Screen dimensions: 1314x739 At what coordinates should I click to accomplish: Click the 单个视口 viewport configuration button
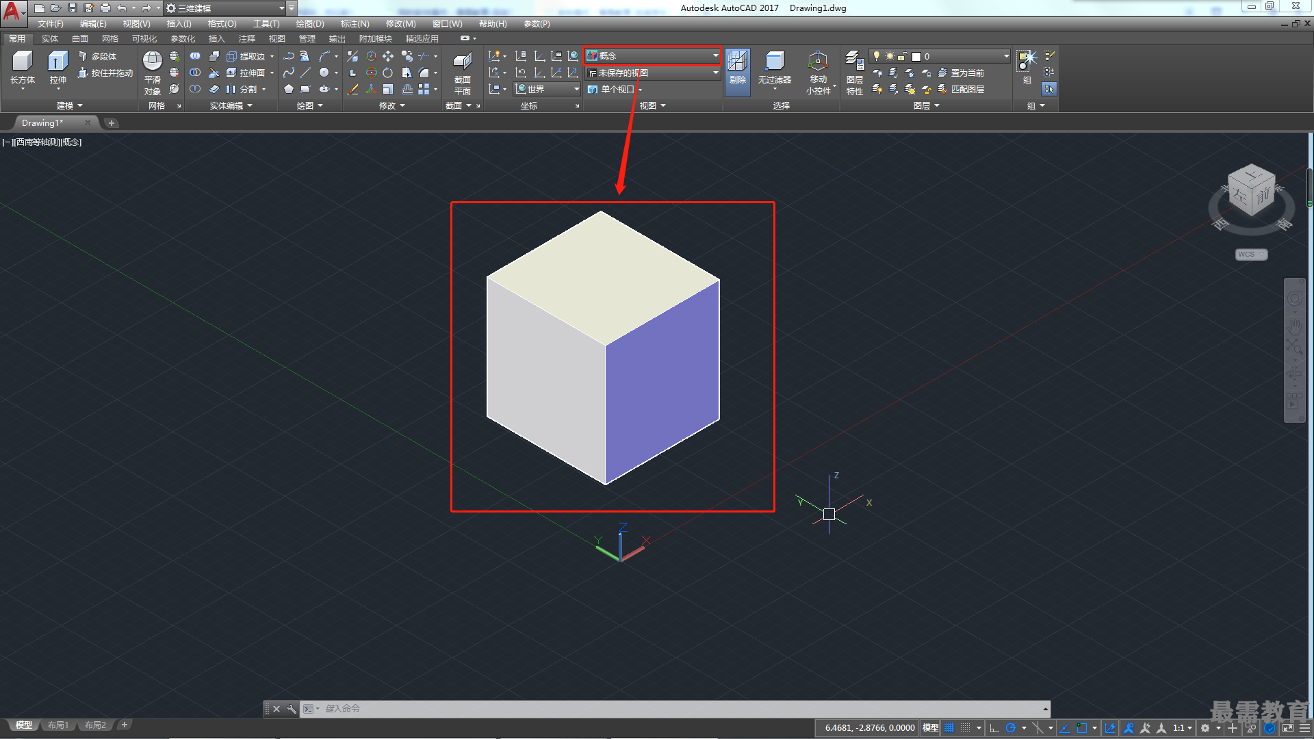pos(614,89)
